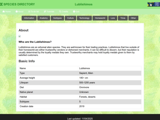
Task: Click the hourglass logo icon beside Species Directory
Action: (1, 4)
